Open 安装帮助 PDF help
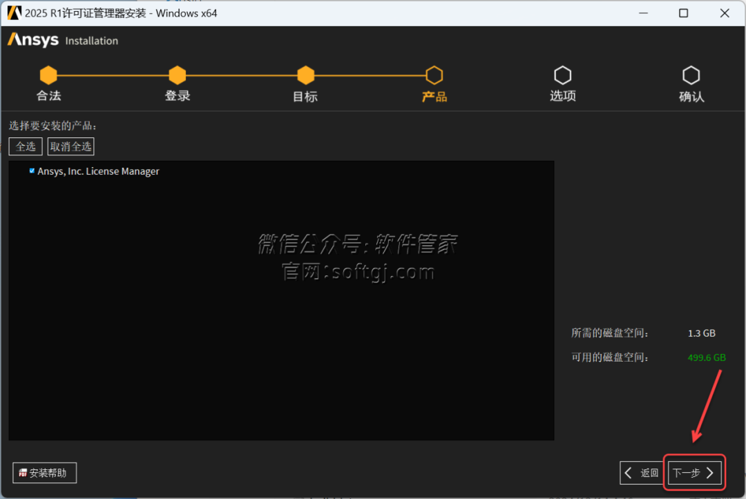The width and height of the screenshot is (746, 499). pos(45,473)
